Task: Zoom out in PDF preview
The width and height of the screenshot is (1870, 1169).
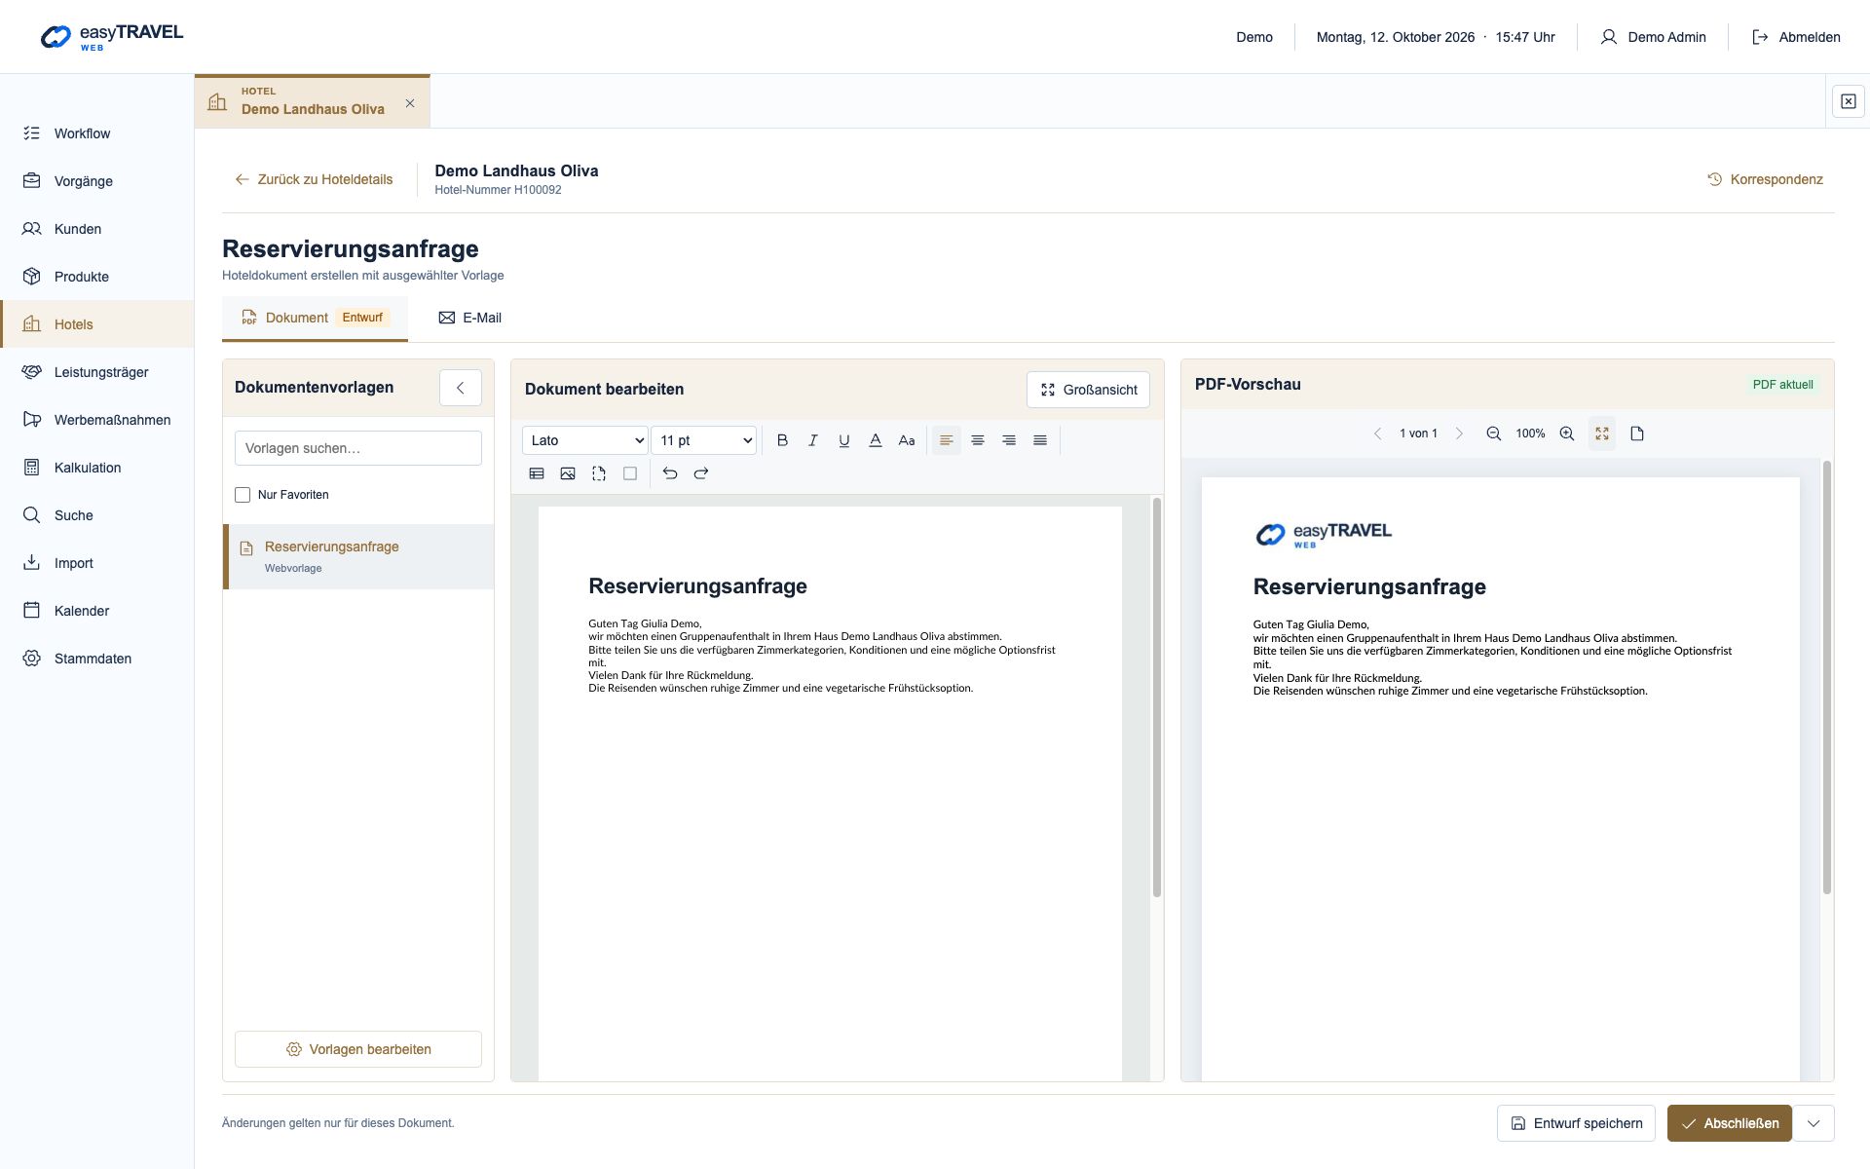Action: coord(1493,434)
